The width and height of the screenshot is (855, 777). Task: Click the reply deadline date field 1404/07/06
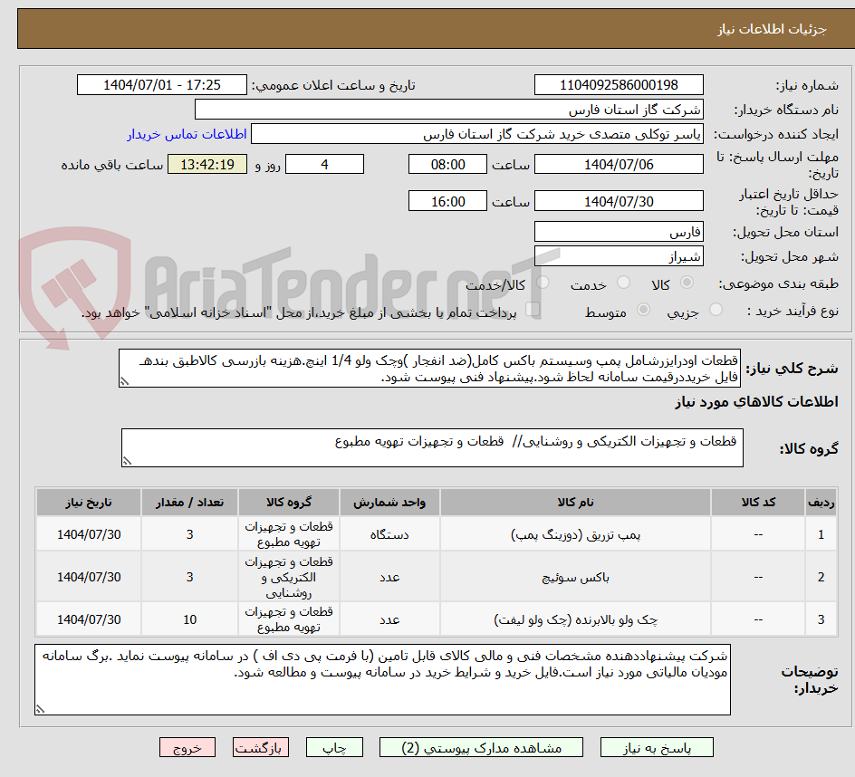(x=619, y=164)
